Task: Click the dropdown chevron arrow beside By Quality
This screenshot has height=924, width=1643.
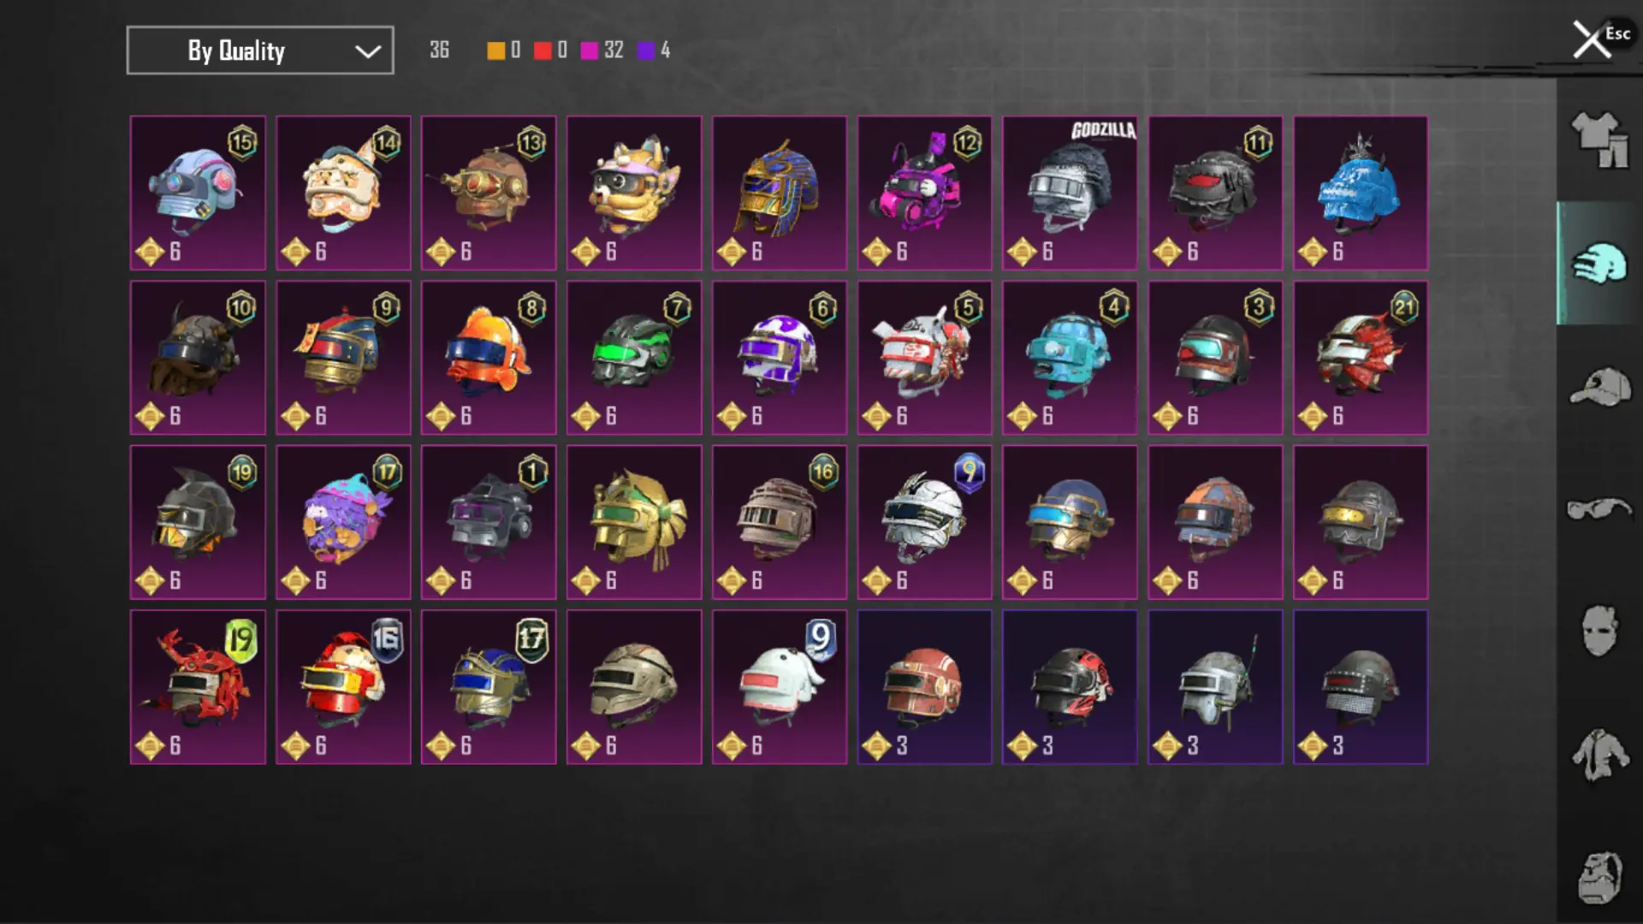Action: pos(368,51)
